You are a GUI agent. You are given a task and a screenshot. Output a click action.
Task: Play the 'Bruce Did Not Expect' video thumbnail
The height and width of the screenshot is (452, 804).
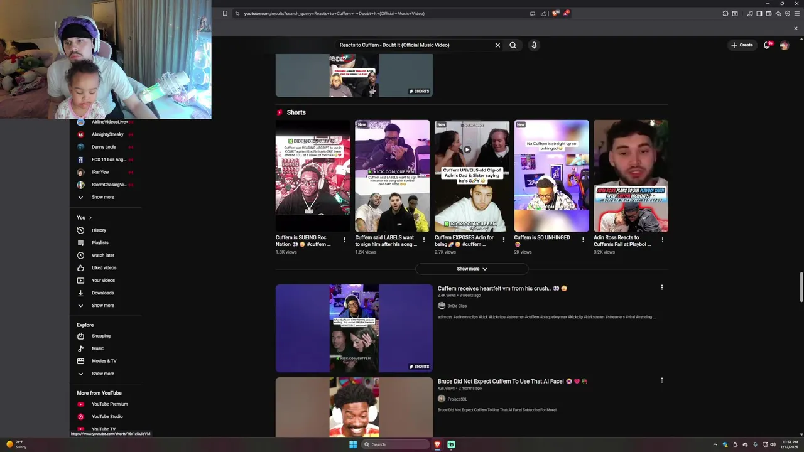(354, 407)
